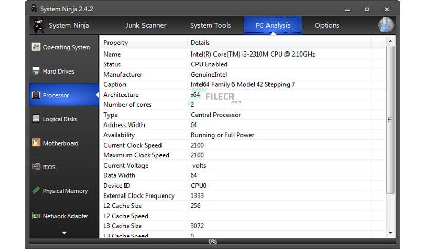
Task: Select the Name property row
Action: (243, 54)
